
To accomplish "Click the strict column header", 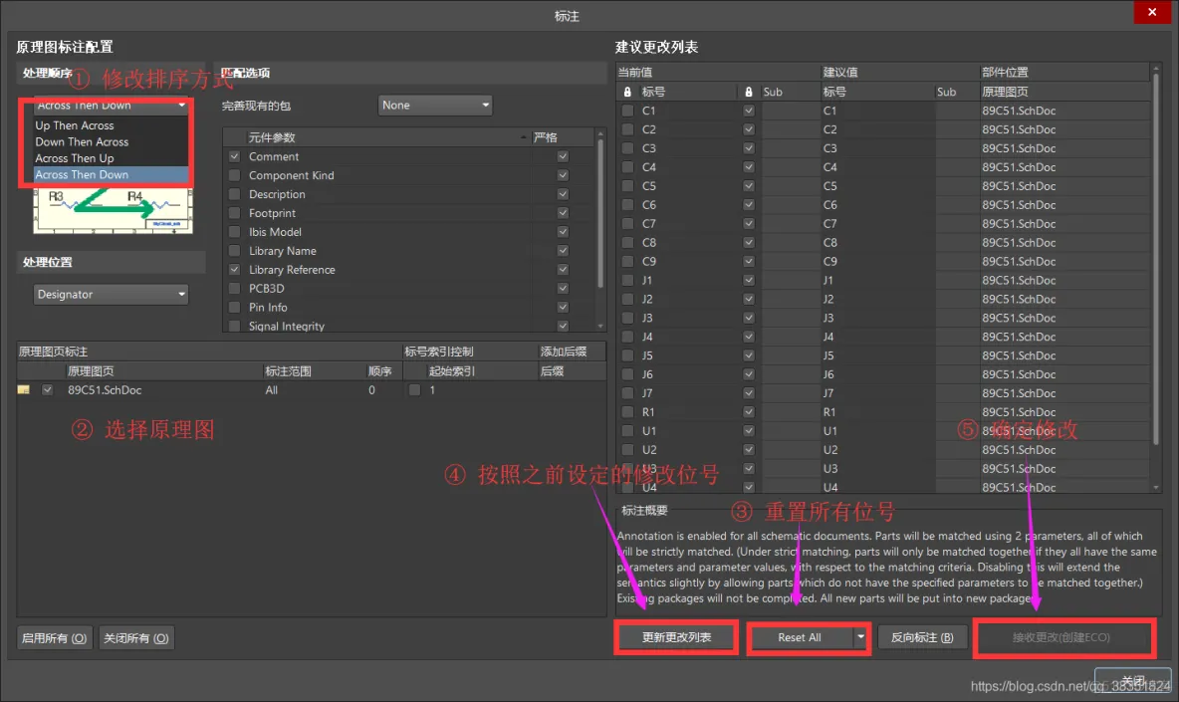I will [x=562, y=137].
